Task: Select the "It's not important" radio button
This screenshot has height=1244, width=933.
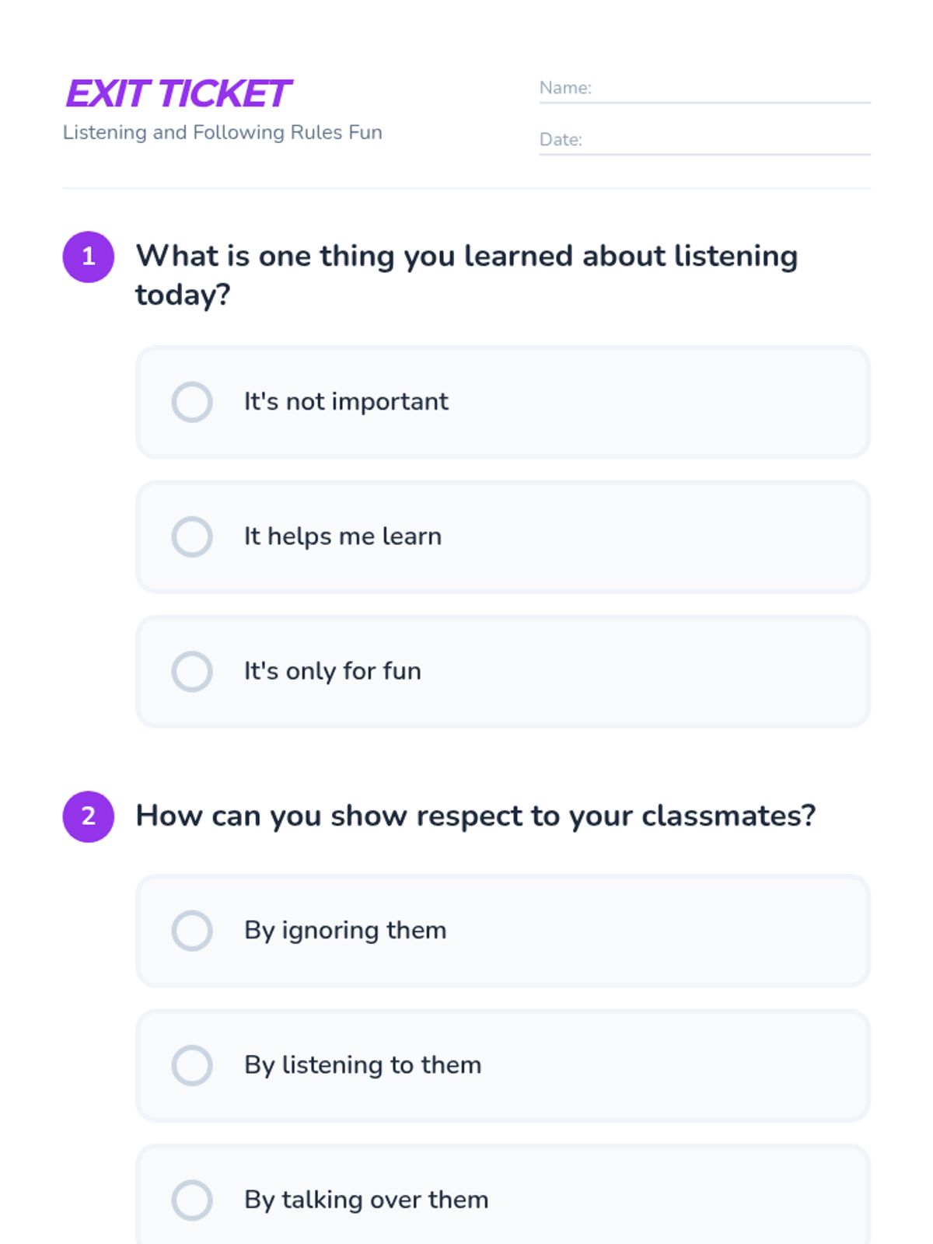Action: point(192,402)
